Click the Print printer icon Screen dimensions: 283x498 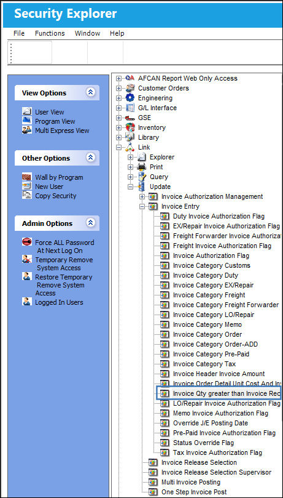142,167
